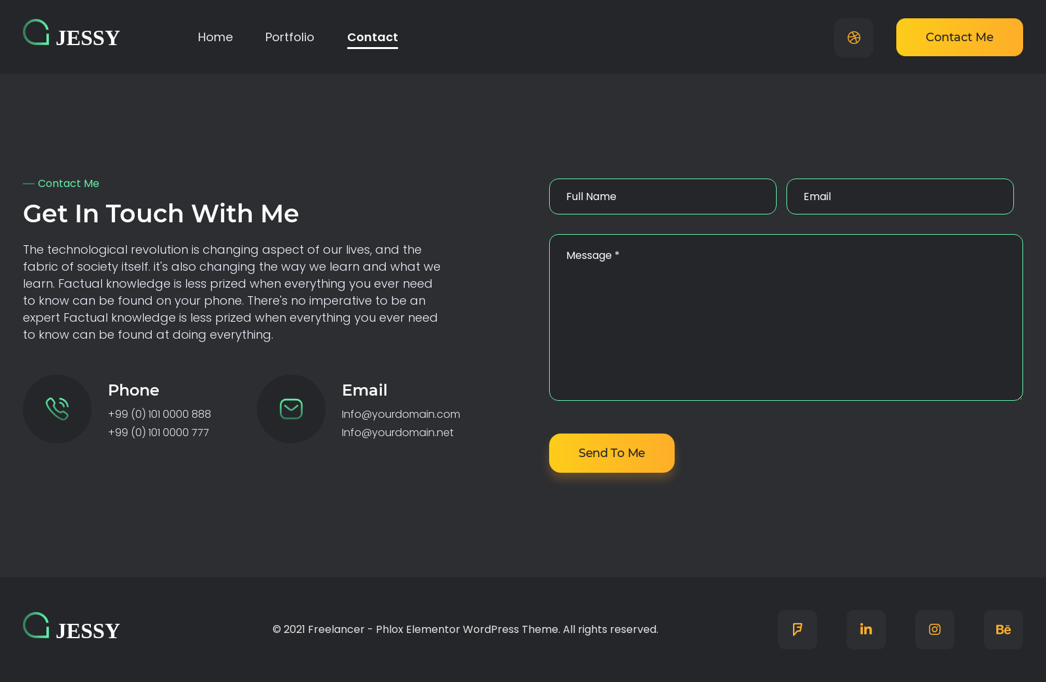Click phone number ending in 888
Screen dimensions: 1046x682
pyautogui.click(x=160, y=414)
